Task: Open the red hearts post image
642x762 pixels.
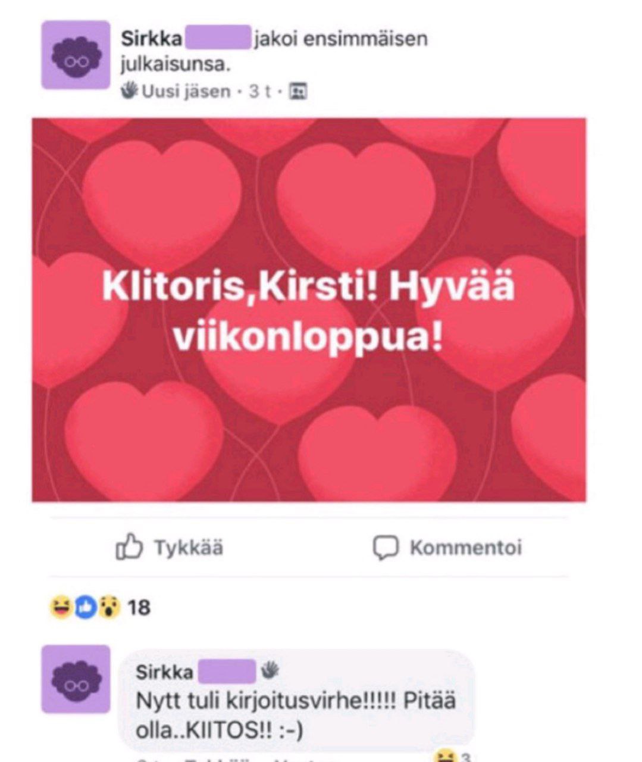Action: [x=309, y=310]
